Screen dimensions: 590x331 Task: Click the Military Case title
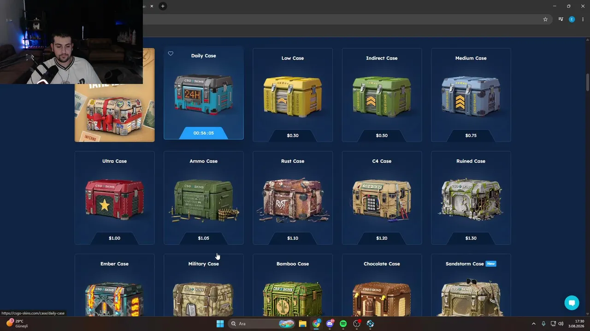204,264
